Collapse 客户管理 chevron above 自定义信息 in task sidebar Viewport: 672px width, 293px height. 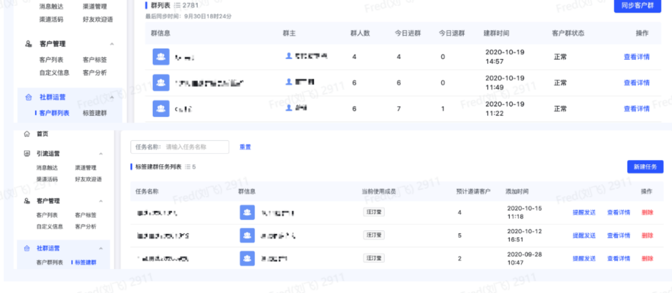(x=100, y=201)
